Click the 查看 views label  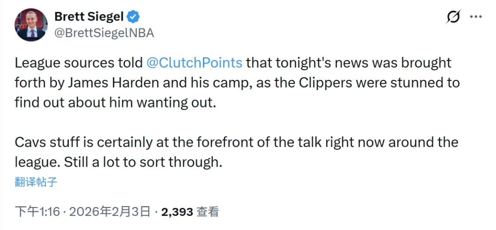click(207, 212)
